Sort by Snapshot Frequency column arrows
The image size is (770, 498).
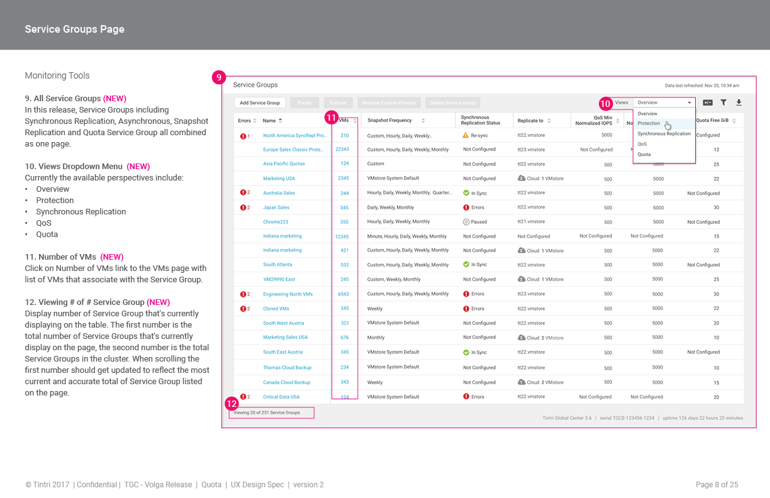(x=423, y=121)
